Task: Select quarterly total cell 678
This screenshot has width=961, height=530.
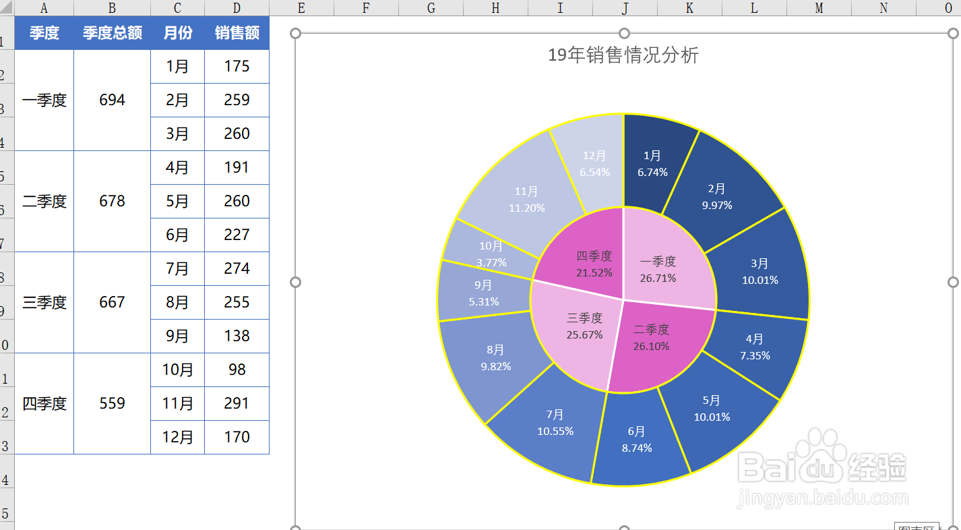Action: (113, 202)
